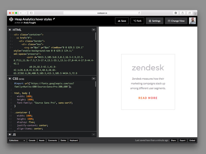Open the Collections dropdown
This screenshot has width=206, height=154.
(17, 140)
